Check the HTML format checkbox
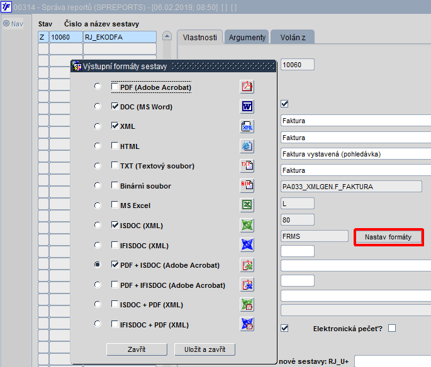The height and width of the screenshot is (367, 431). point(115,146)
